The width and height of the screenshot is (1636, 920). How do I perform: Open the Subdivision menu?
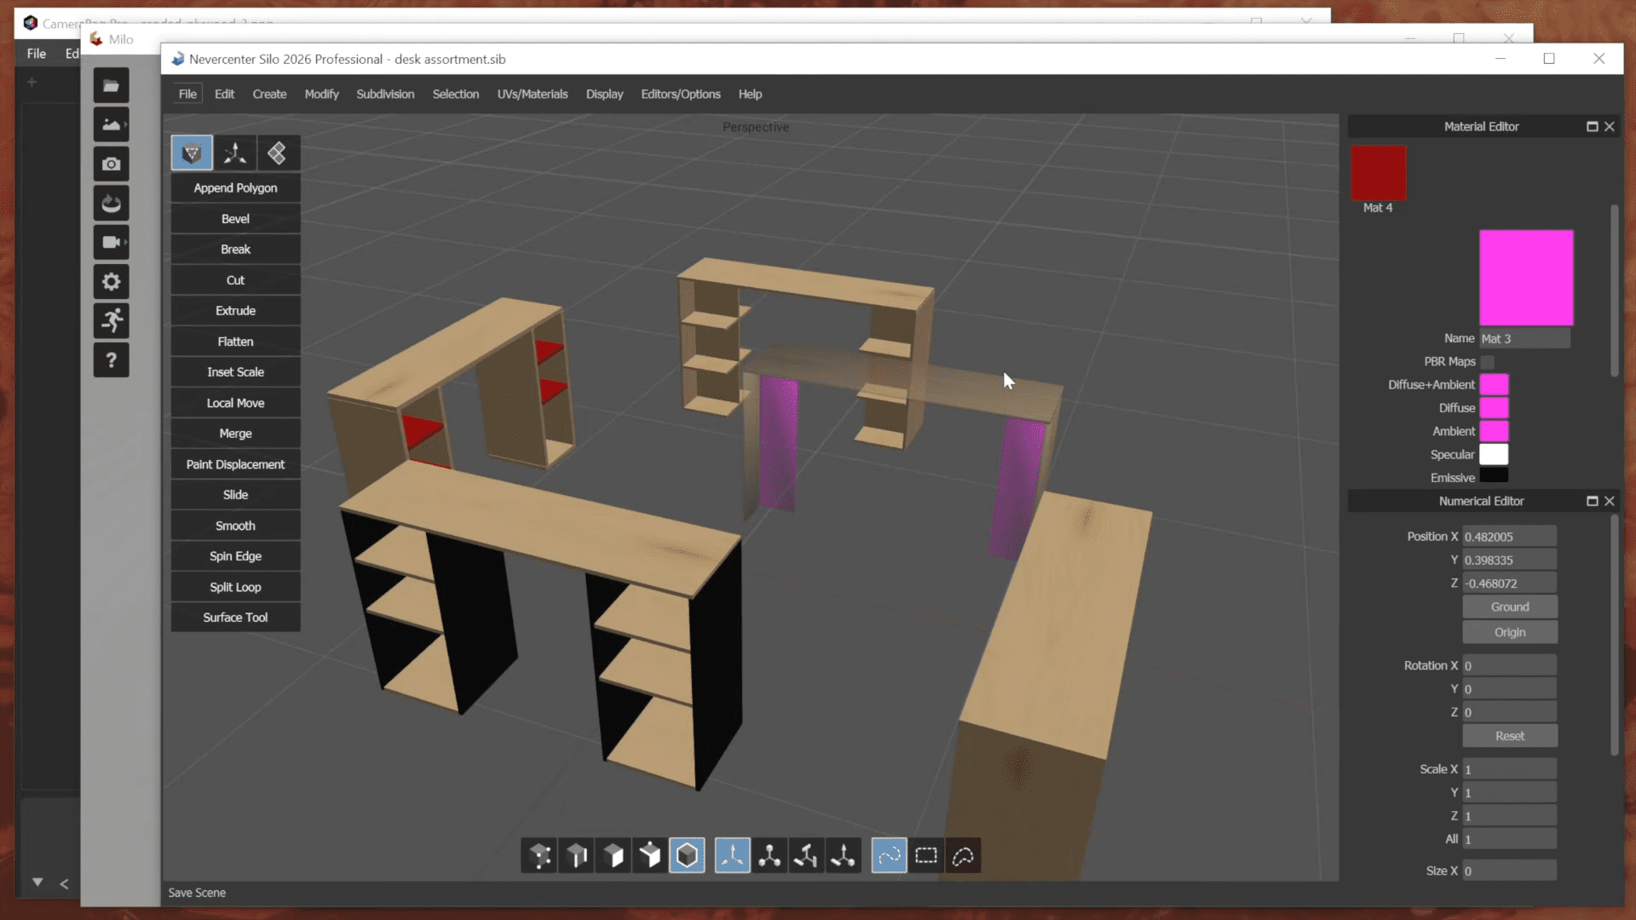pyautogui.click(x=385, y=94)
